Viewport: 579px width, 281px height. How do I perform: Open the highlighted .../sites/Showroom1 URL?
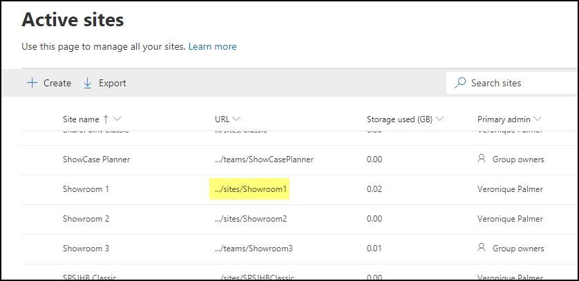point(250,188)
